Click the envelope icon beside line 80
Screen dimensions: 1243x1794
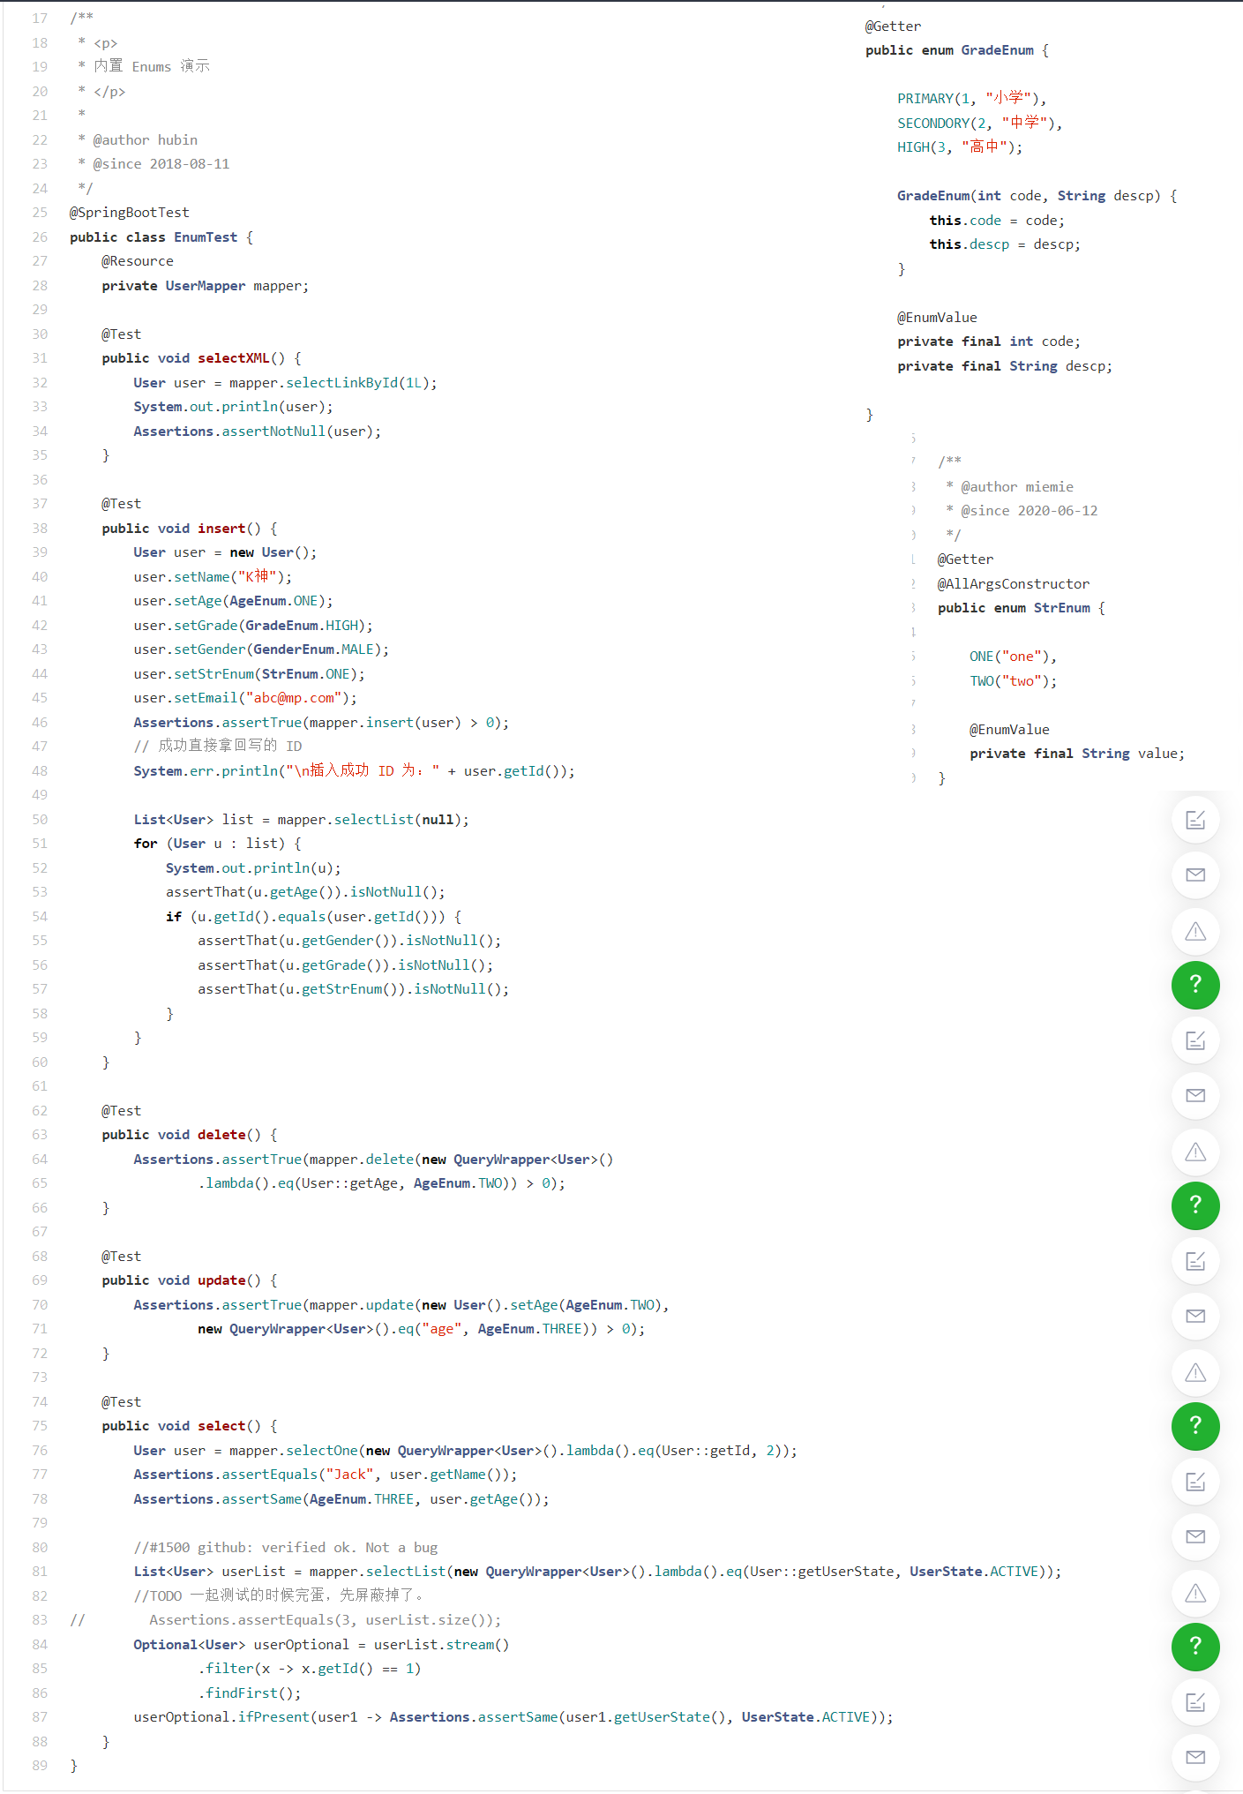tap(1195, 1536)
